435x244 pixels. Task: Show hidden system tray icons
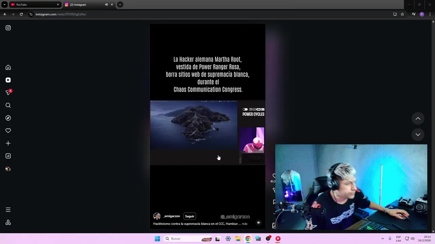(382, 239)
